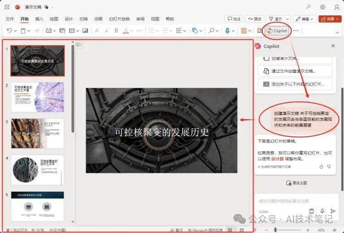Expand the Present button dropdown arrow
The image size is (344, 233).
[288, 19]
